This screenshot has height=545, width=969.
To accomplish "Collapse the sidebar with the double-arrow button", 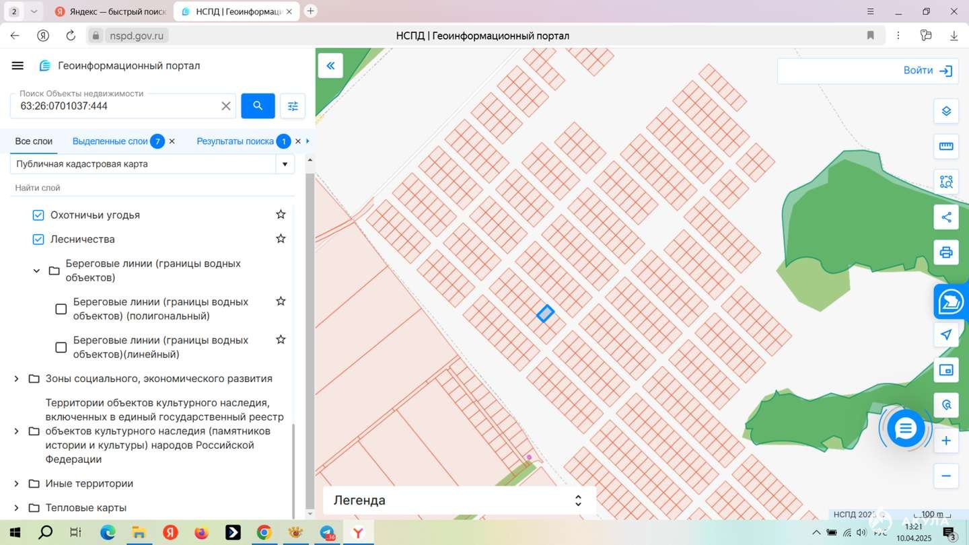I will [x=330, y=65].
